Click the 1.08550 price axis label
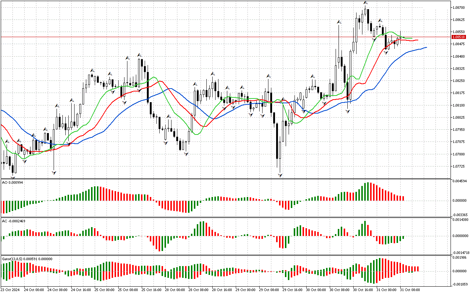Image resolution: width=470 pixels, height=294 pixels. (x=459, y=32)
